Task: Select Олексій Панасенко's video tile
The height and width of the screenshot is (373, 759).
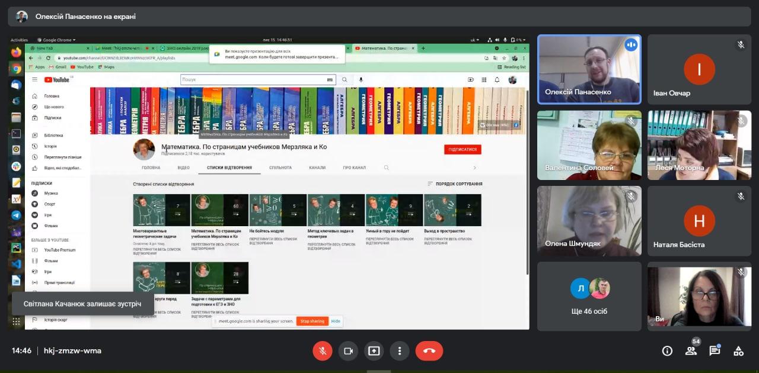Action: [589, 69]
